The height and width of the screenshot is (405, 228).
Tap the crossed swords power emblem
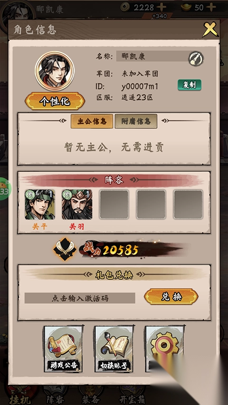coord(65,249)
